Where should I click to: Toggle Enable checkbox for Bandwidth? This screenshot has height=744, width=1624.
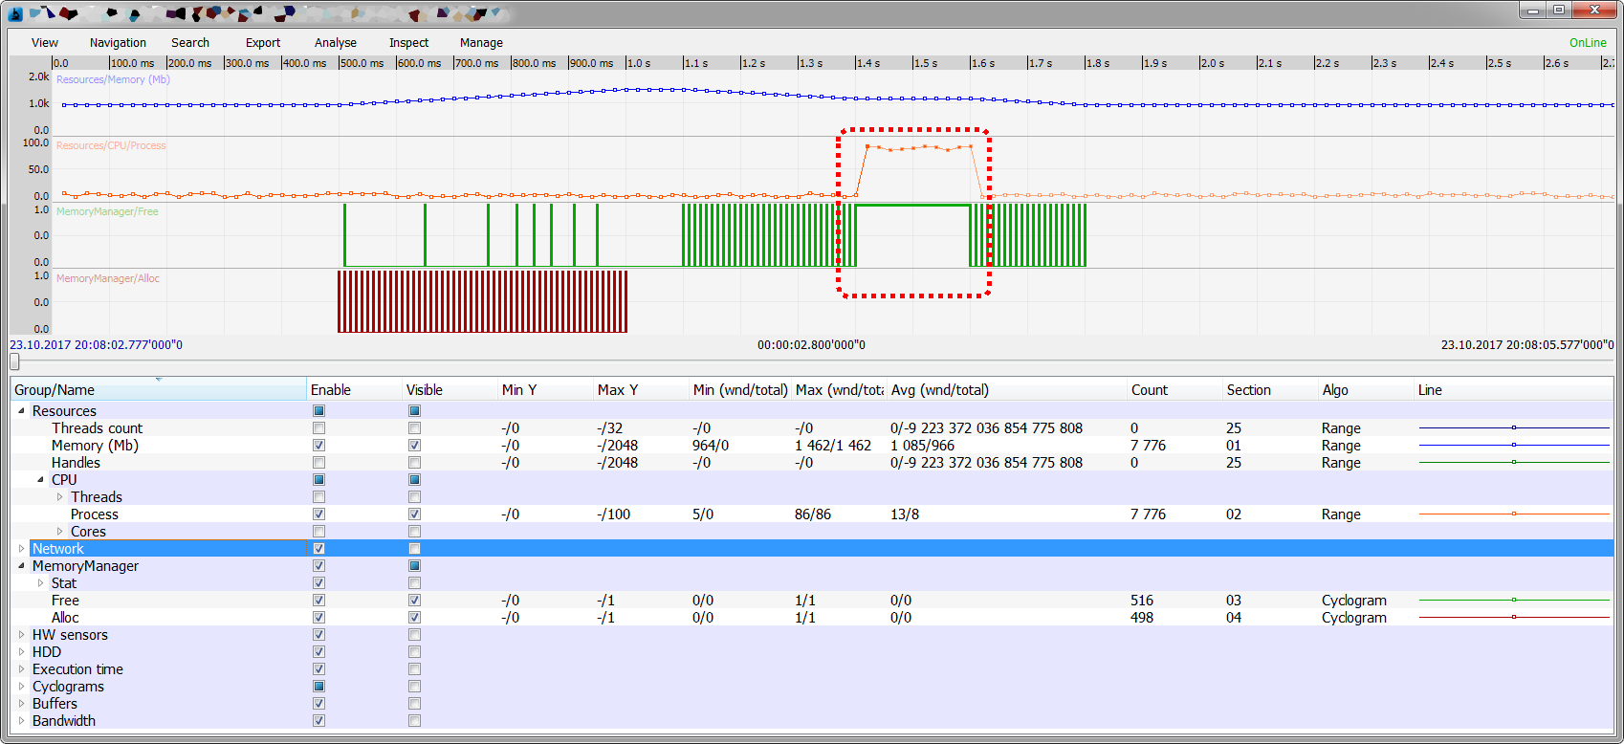point(318,721)
